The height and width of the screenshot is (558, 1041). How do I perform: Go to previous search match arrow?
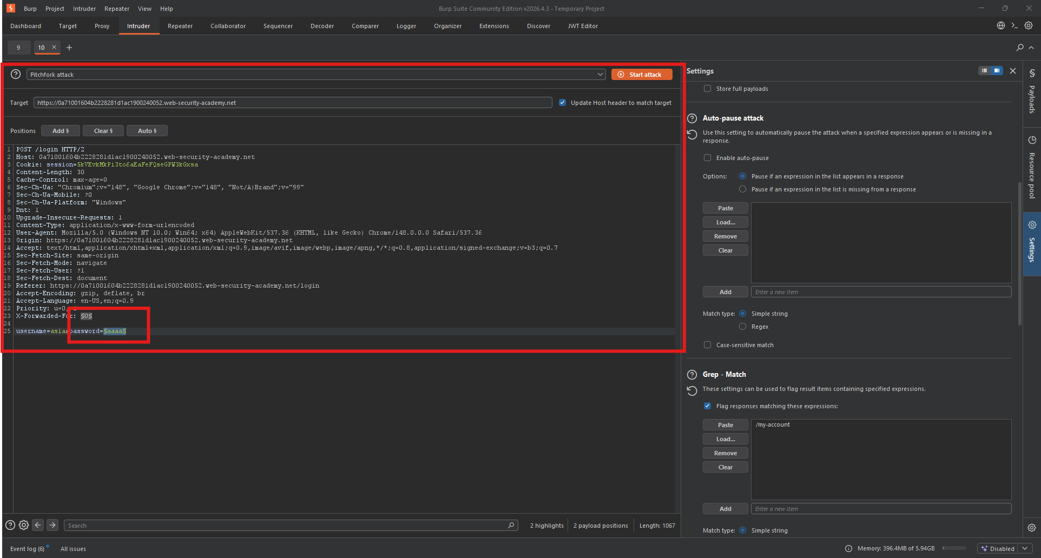coord(38,525)
